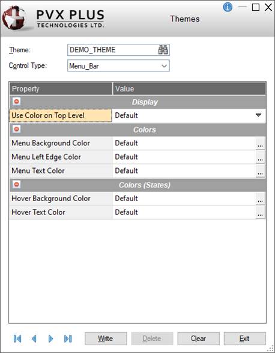Go to next record arrow
Viewport: 275px width, 353px height.
(x=50, y=339)
